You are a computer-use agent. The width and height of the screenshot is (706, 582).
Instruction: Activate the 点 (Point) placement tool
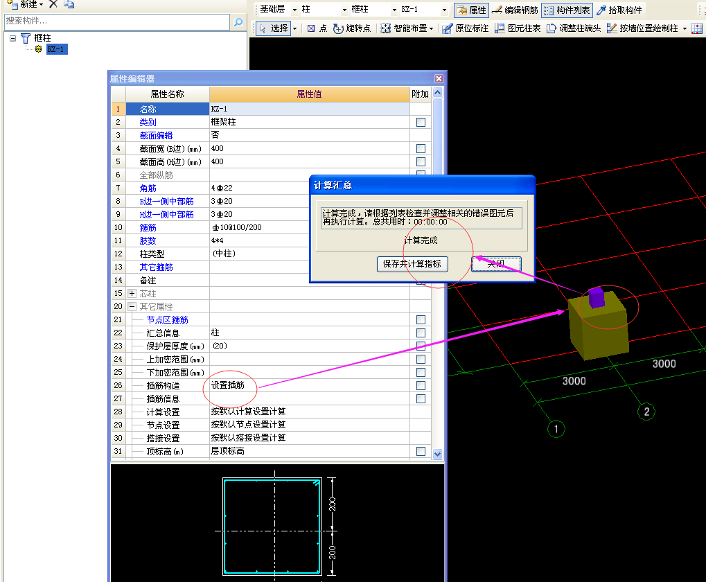(317, 28)
